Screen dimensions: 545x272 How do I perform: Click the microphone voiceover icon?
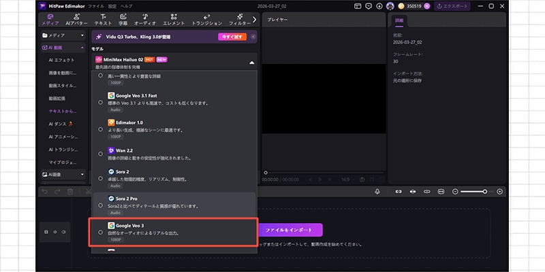pyautogui.click(x=377, y=192)
